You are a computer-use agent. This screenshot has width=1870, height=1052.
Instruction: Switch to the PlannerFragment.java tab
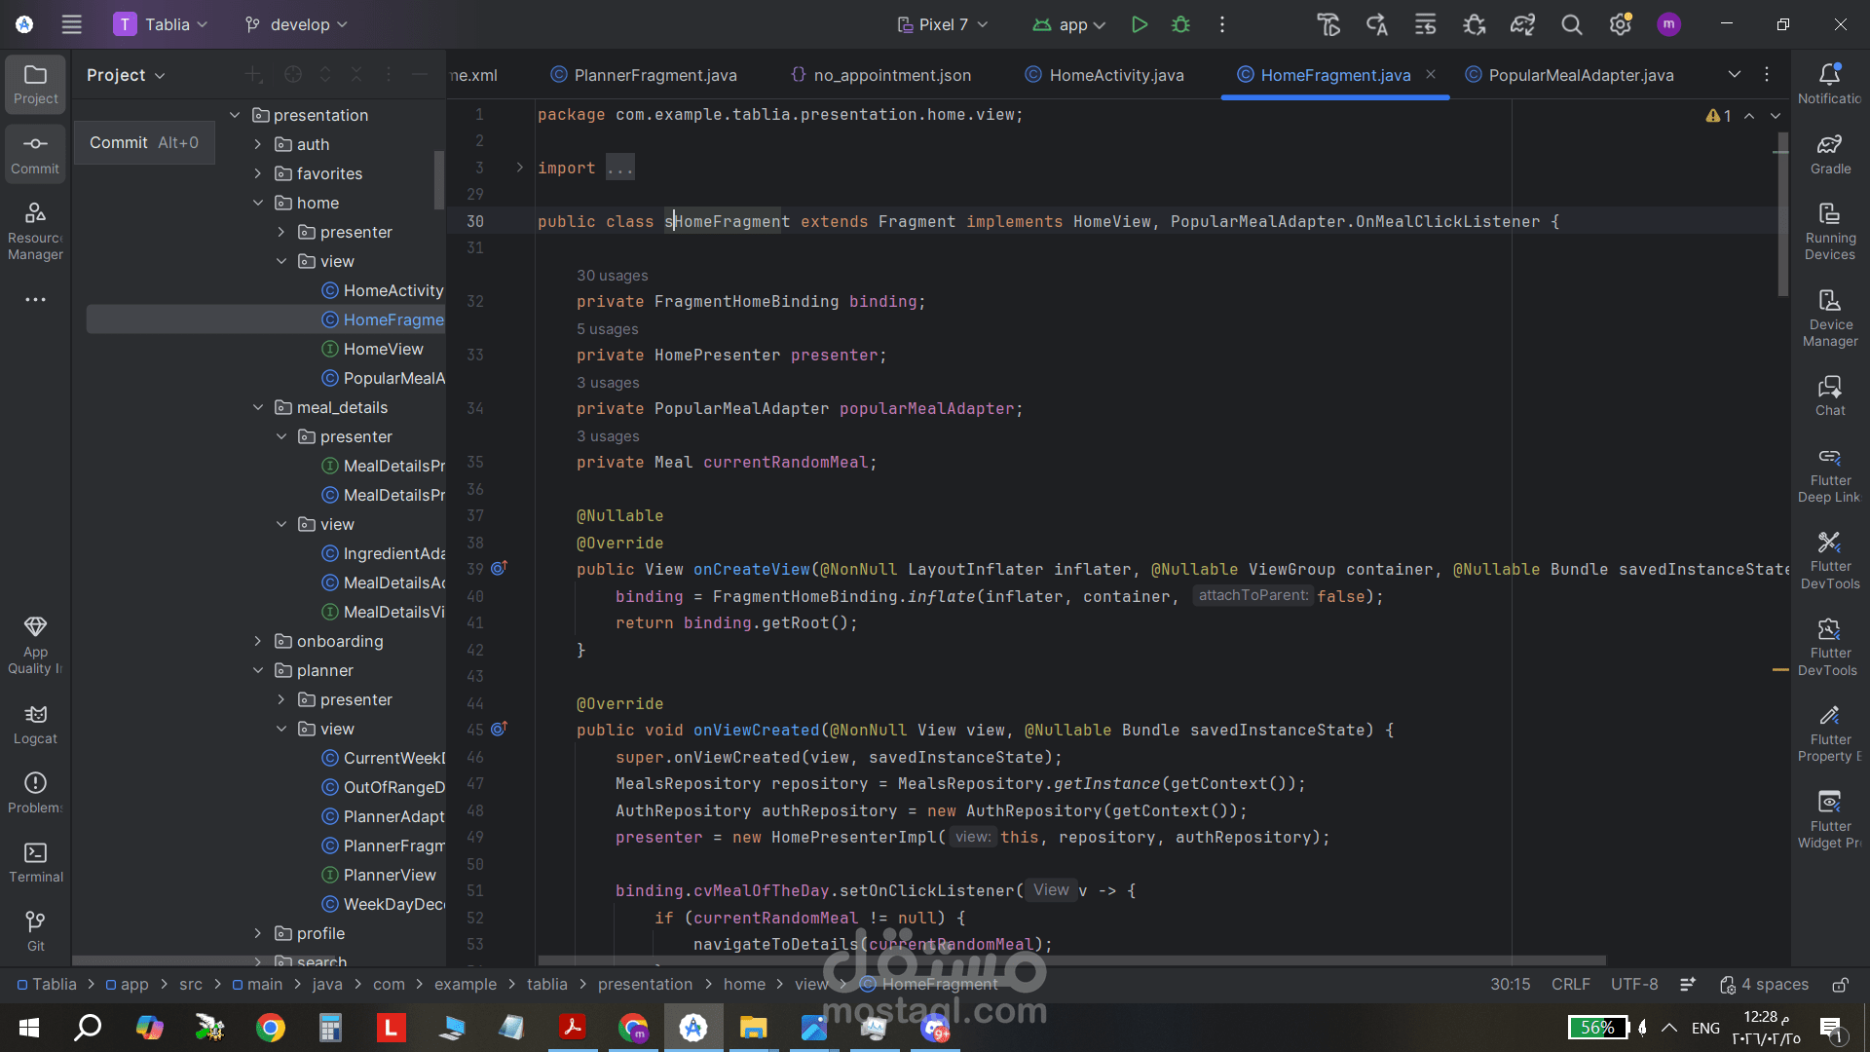point(654,75)
